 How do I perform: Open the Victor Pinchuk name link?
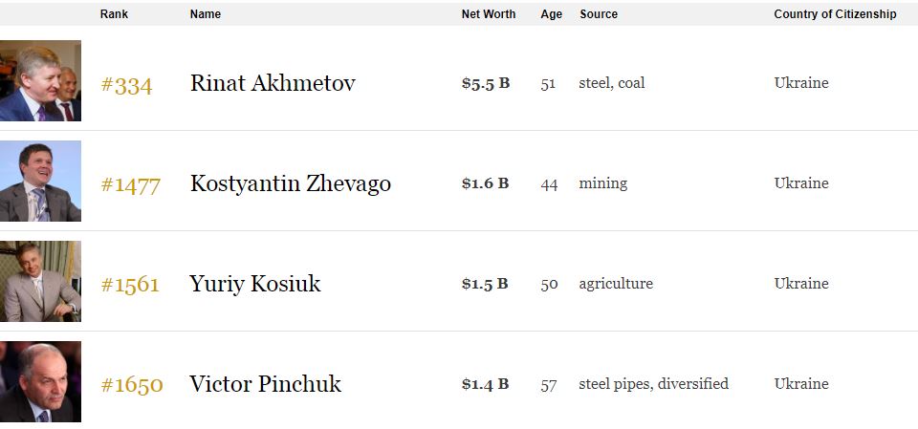(x=265, y=384)
